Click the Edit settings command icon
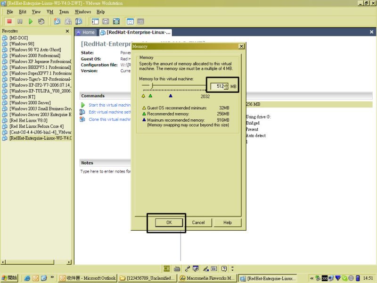 82,112
